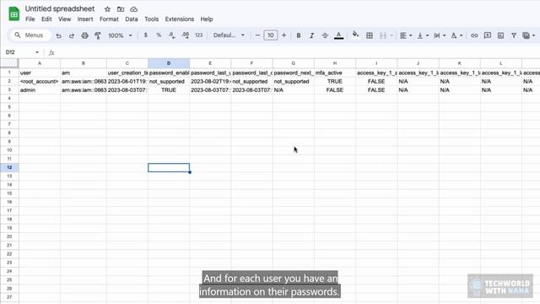Select cell A3 containing 'admin'

click(40, 90)
